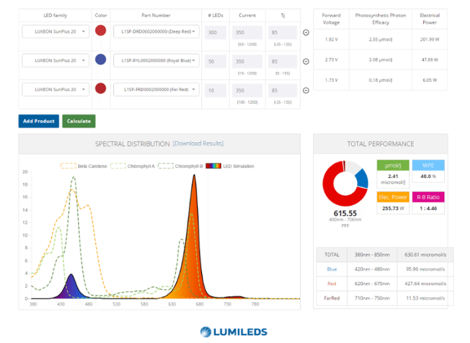
Task: Click the TOTAL PERFORMANCE panel title
Action: (x=381, y=144)
